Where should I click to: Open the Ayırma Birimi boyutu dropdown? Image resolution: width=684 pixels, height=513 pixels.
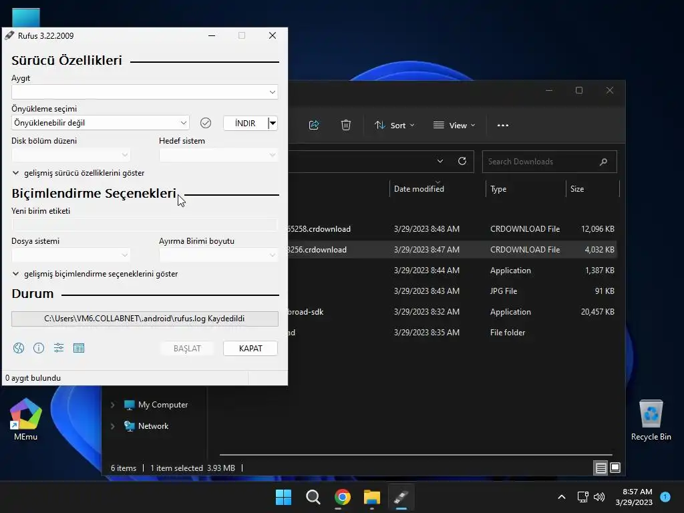[218, 254]
